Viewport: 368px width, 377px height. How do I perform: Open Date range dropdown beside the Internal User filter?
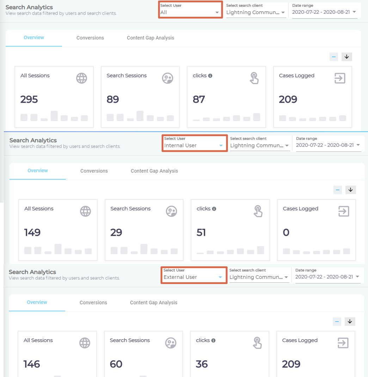[328, 145]
